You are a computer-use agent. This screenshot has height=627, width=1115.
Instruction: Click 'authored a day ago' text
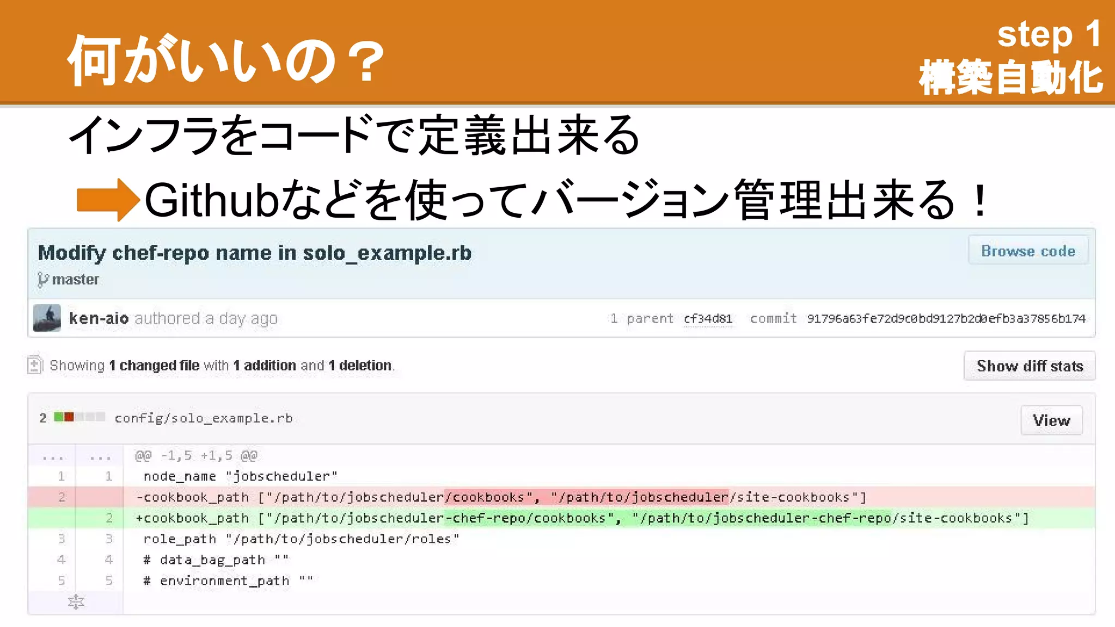206,318
